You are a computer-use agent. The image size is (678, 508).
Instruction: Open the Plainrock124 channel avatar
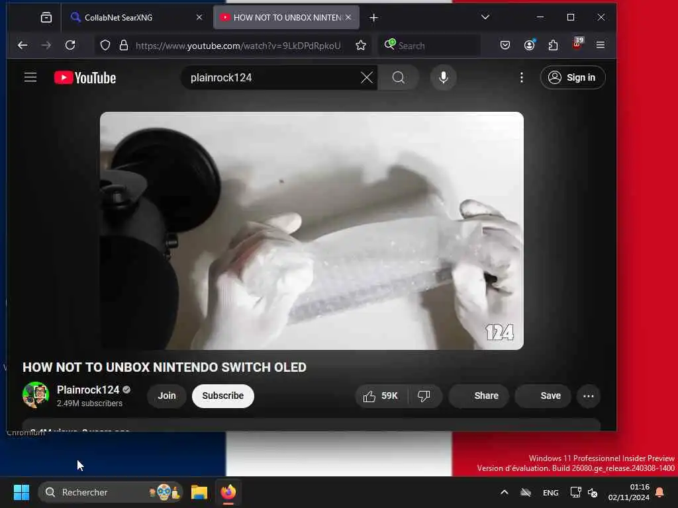pyautogui.click(x=36, y=395)
